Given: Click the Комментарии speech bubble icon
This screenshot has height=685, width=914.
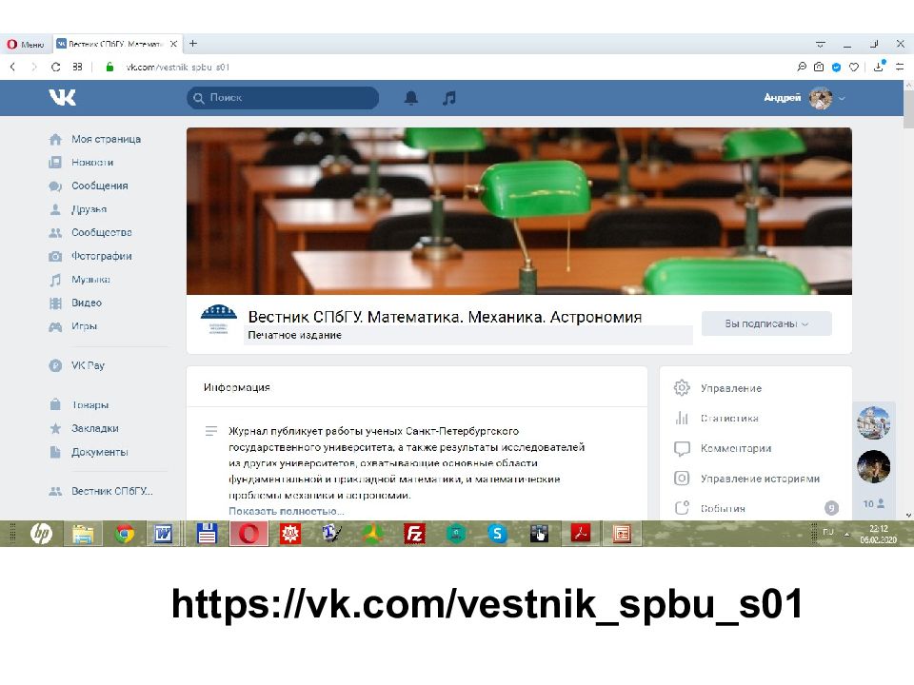Looking at the screenshot, I should (x=682, y=448).
